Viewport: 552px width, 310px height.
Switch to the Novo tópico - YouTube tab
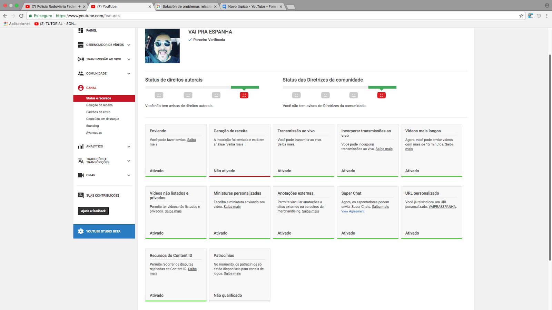tap(252, 7)
